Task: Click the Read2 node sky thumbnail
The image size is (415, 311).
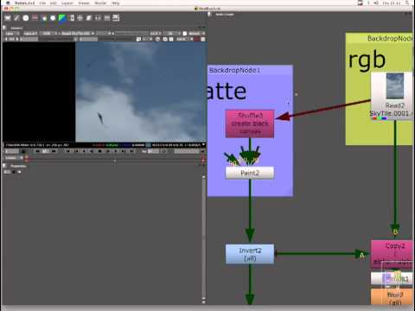Action: pyautogui.click(x=394, y=86)
